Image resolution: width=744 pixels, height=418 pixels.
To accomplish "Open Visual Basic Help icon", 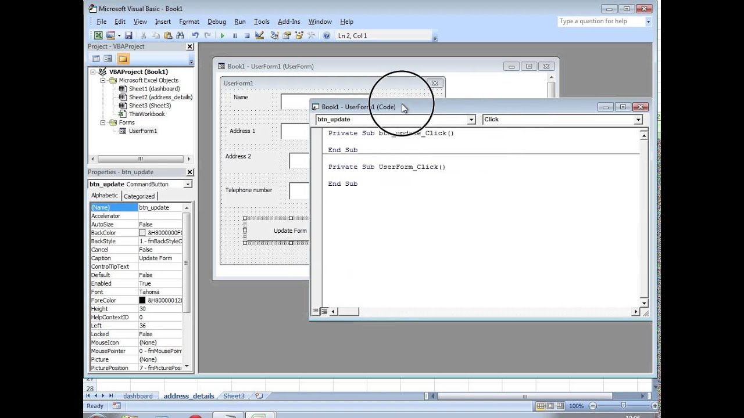I will [327, 35].
